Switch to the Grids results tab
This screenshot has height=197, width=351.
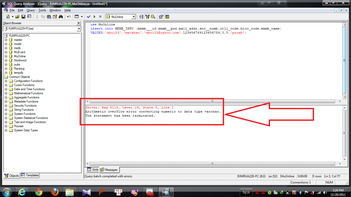click(93, 170)
